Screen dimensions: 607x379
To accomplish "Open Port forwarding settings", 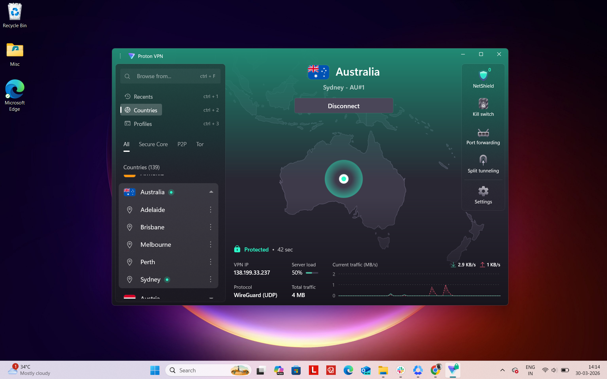I will tap(483, 133).
